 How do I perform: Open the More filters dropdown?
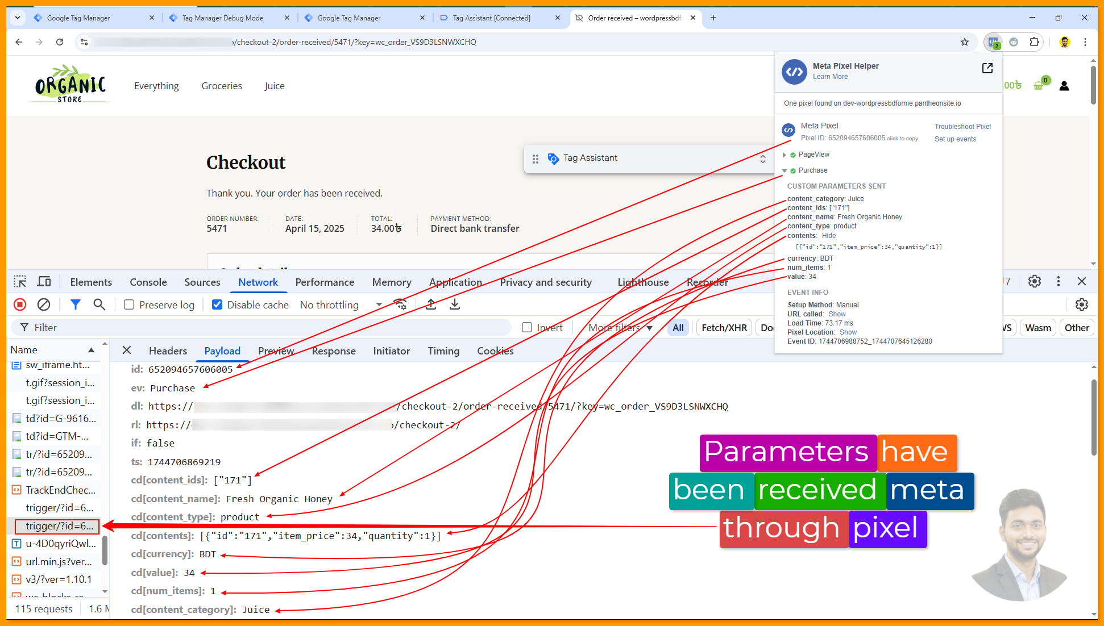point(620,328)
